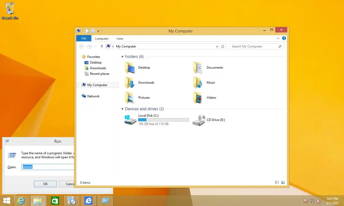Click the Forward navigation arrow

point(89,46)
